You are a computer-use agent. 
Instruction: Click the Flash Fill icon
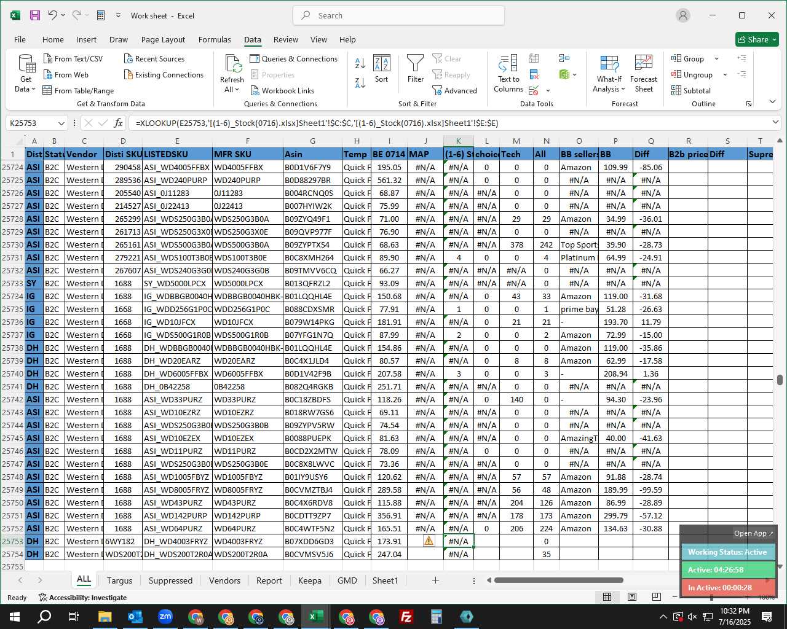[534, 58]
